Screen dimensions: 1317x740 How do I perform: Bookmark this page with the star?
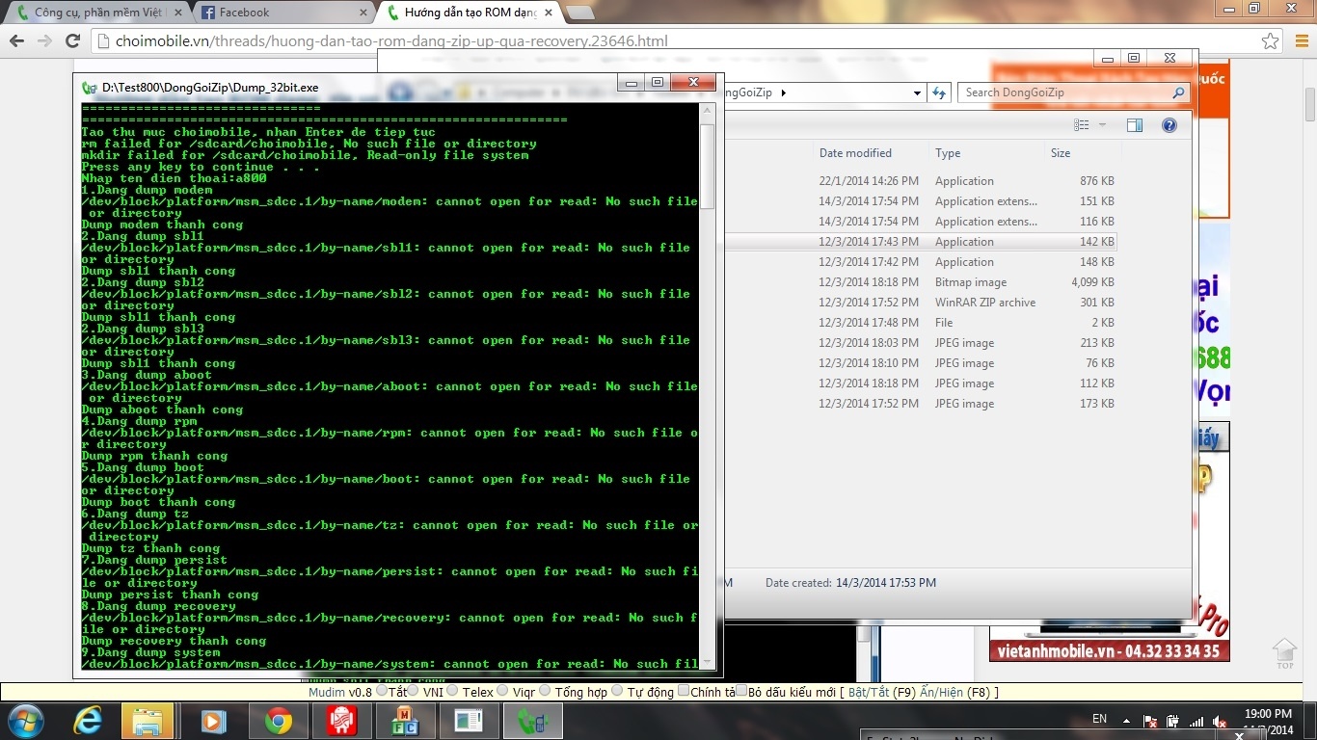1271,41
